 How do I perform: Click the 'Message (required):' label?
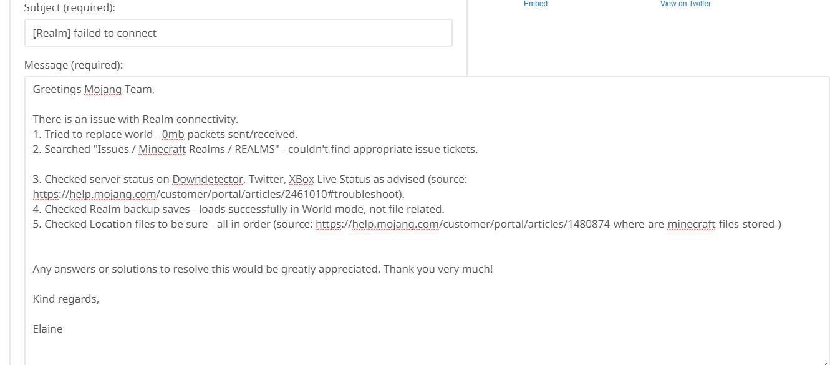[x=74, y=65]
